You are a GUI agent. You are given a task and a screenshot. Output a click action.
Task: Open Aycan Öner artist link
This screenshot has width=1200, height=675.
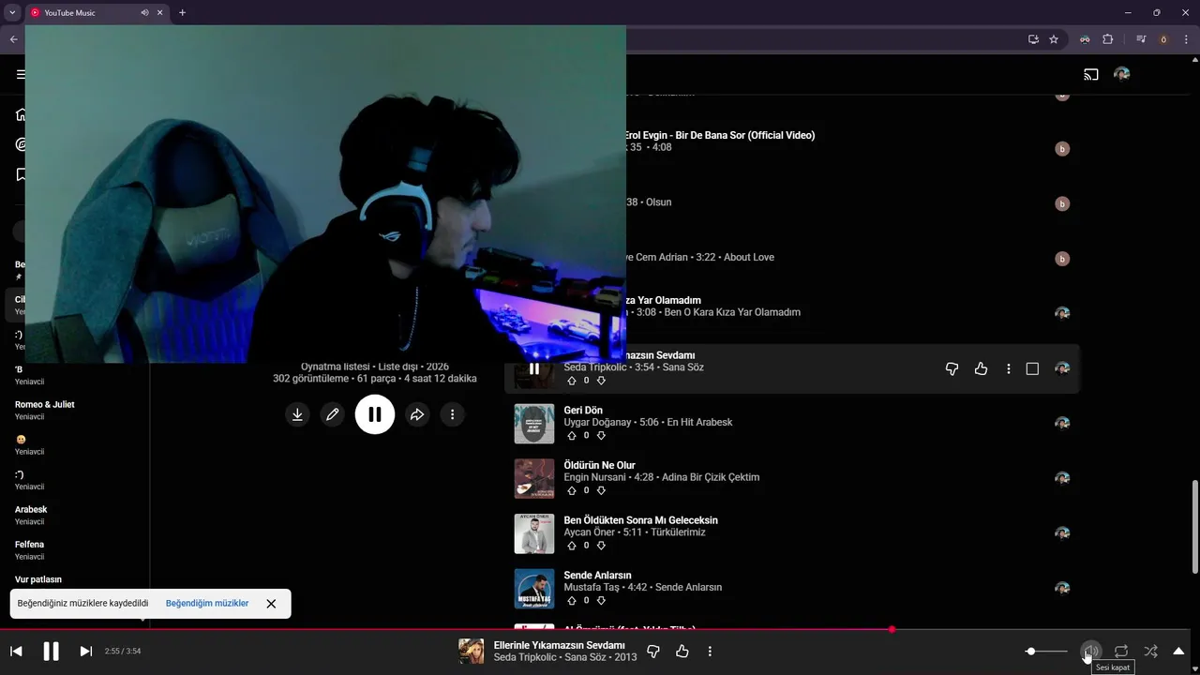click(x=590, y=532)
